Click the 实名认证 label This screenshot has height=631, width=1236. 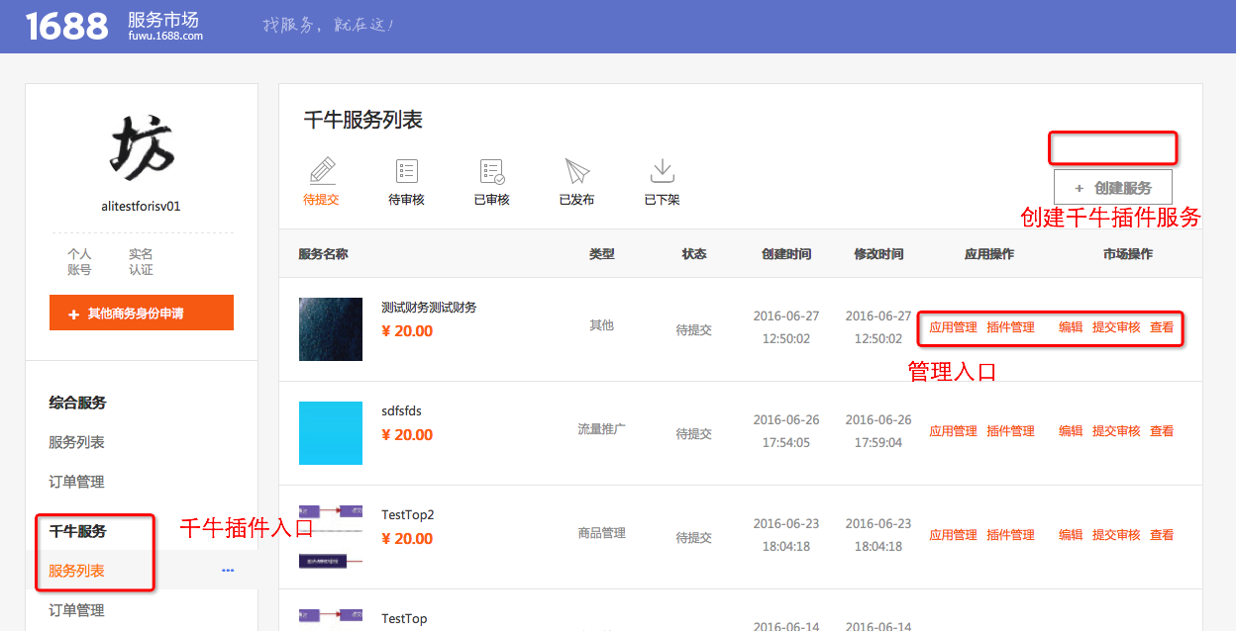coord(141,262)
